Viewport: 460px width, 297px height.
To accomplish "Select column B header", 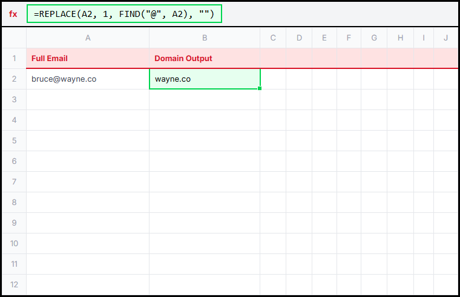I will 205,38.
